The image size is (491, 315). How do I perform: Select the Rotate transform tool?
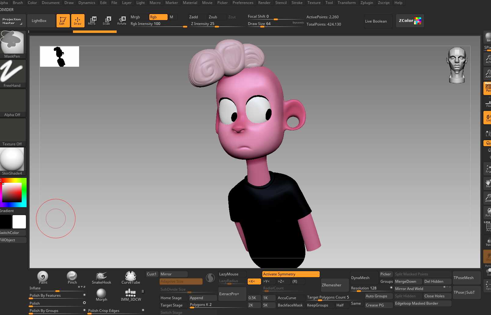[122, 21]
